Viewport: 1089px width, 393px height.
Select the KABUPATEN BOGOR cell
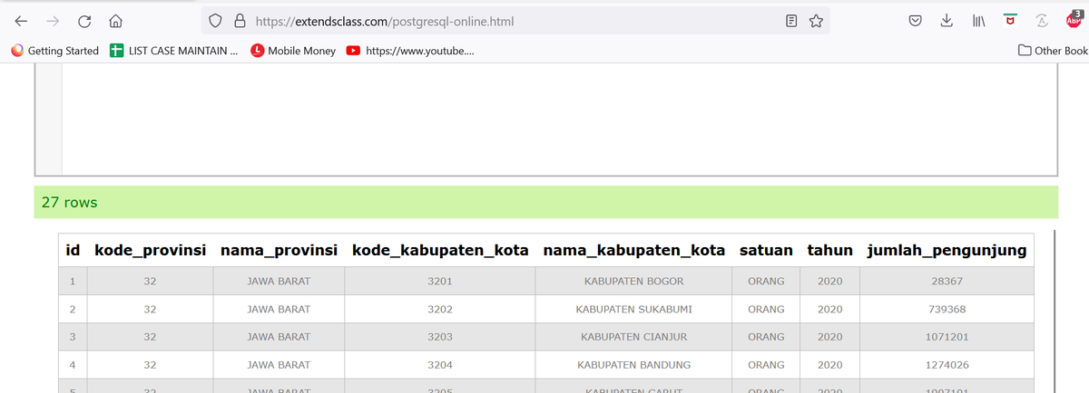(634, 281)
